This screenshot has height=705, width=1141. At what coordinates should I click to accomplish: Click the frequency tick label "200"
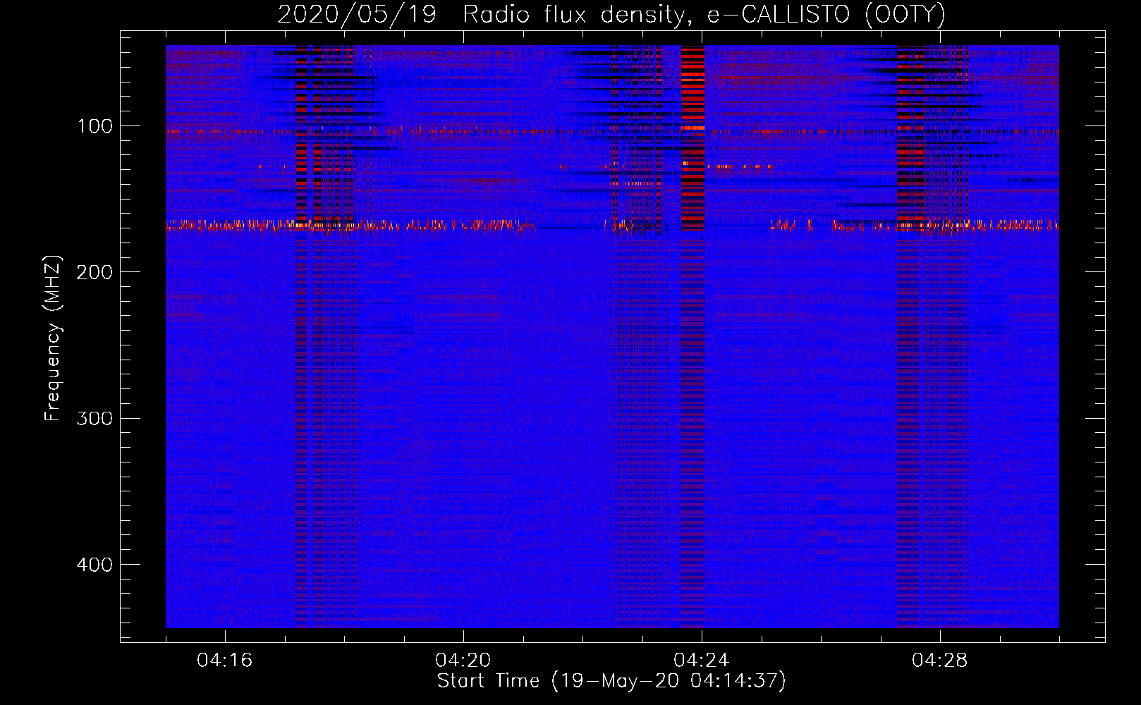pyautogui.click(x=94, y=273)
